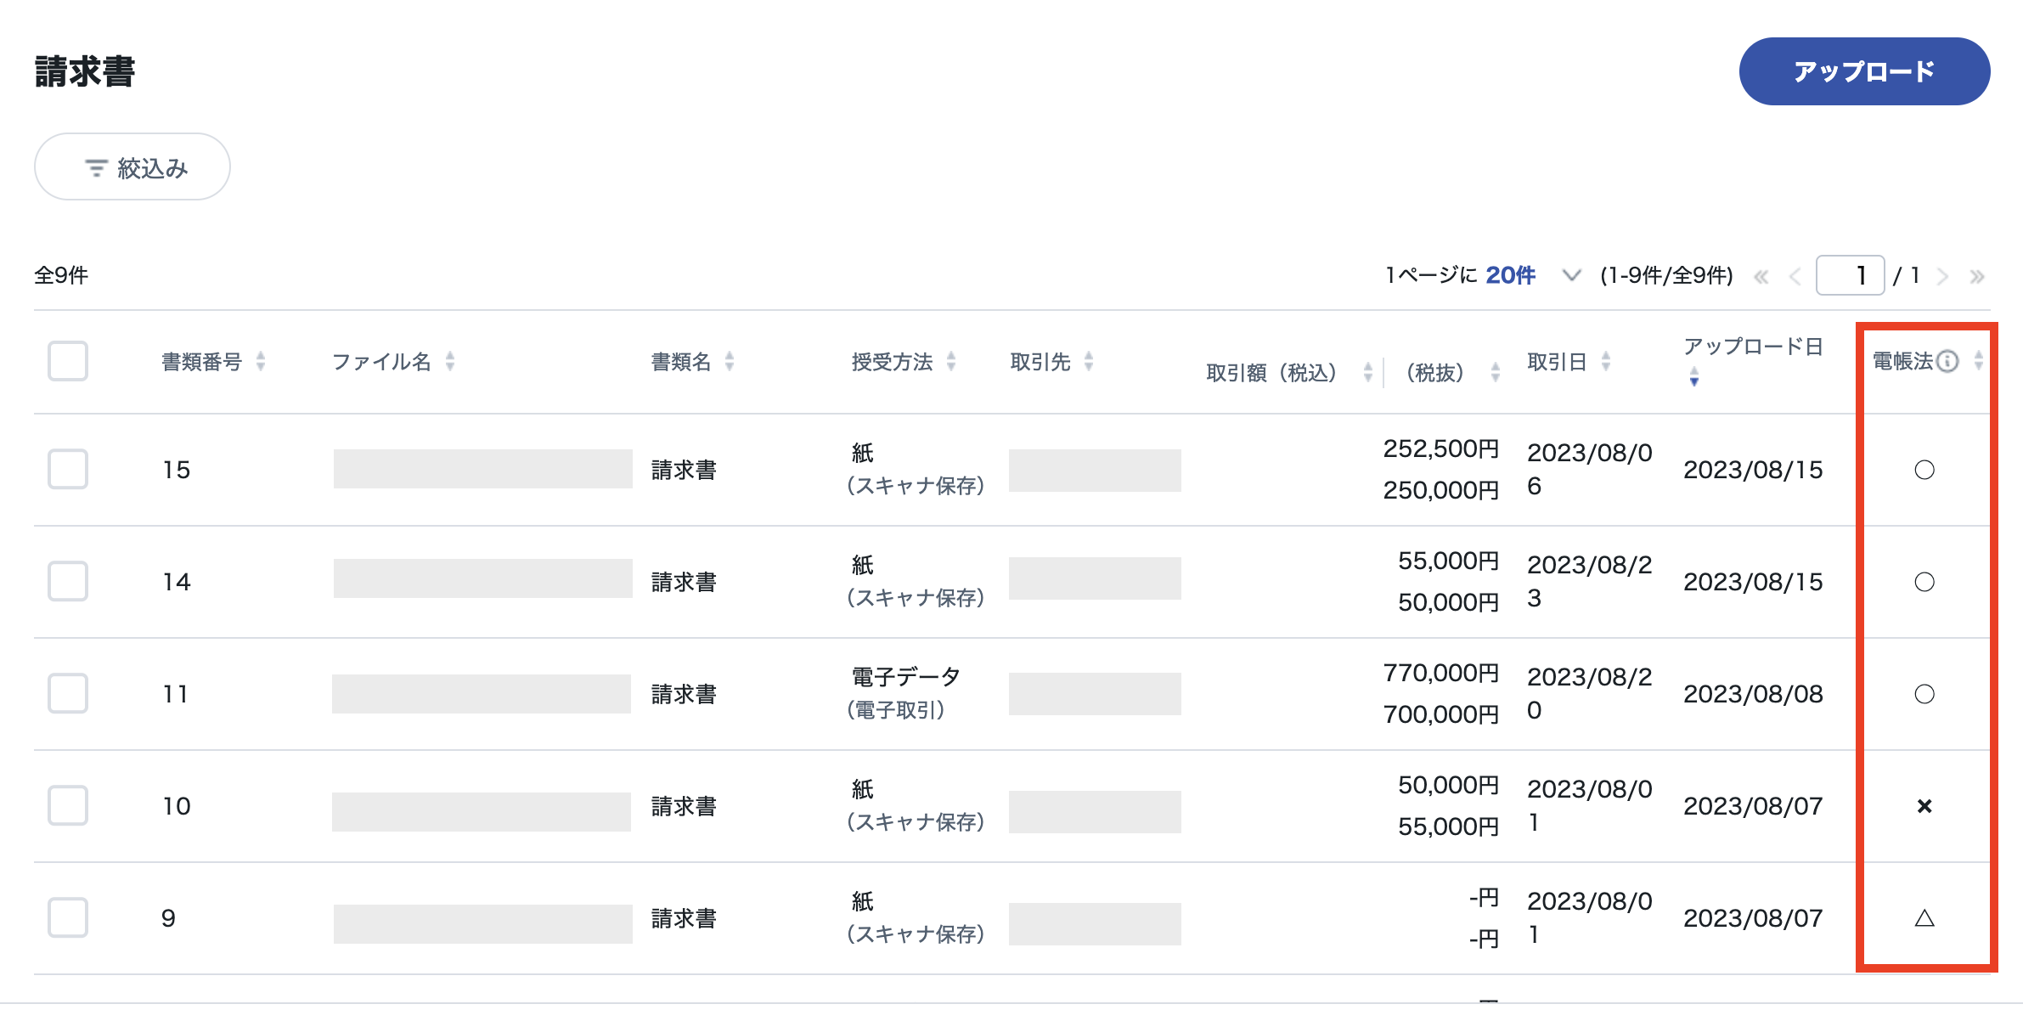The height and width of the screenshot is (1021, 2023).
Task: Select document number 10 cell
Action: [177, 806]
